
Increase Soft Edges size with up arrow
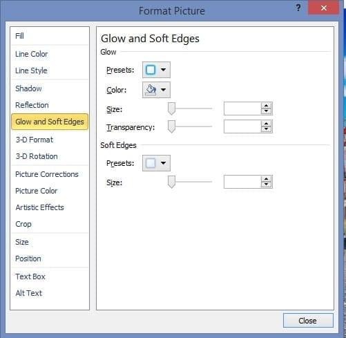(x=267, y=179)
